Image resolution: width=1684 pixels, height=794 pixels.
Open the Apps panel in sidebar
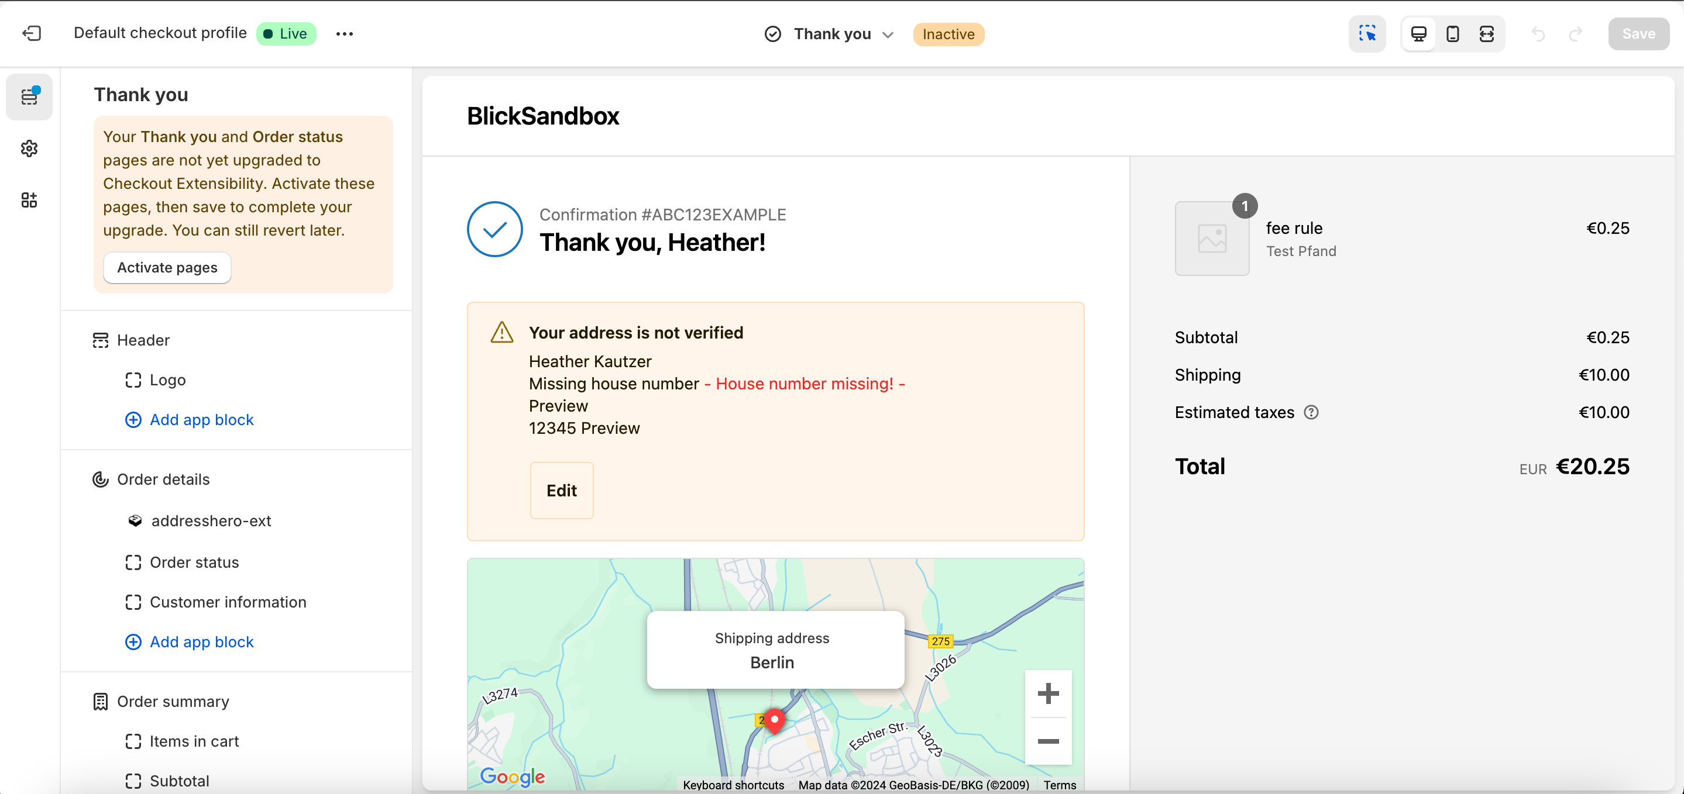29,200
